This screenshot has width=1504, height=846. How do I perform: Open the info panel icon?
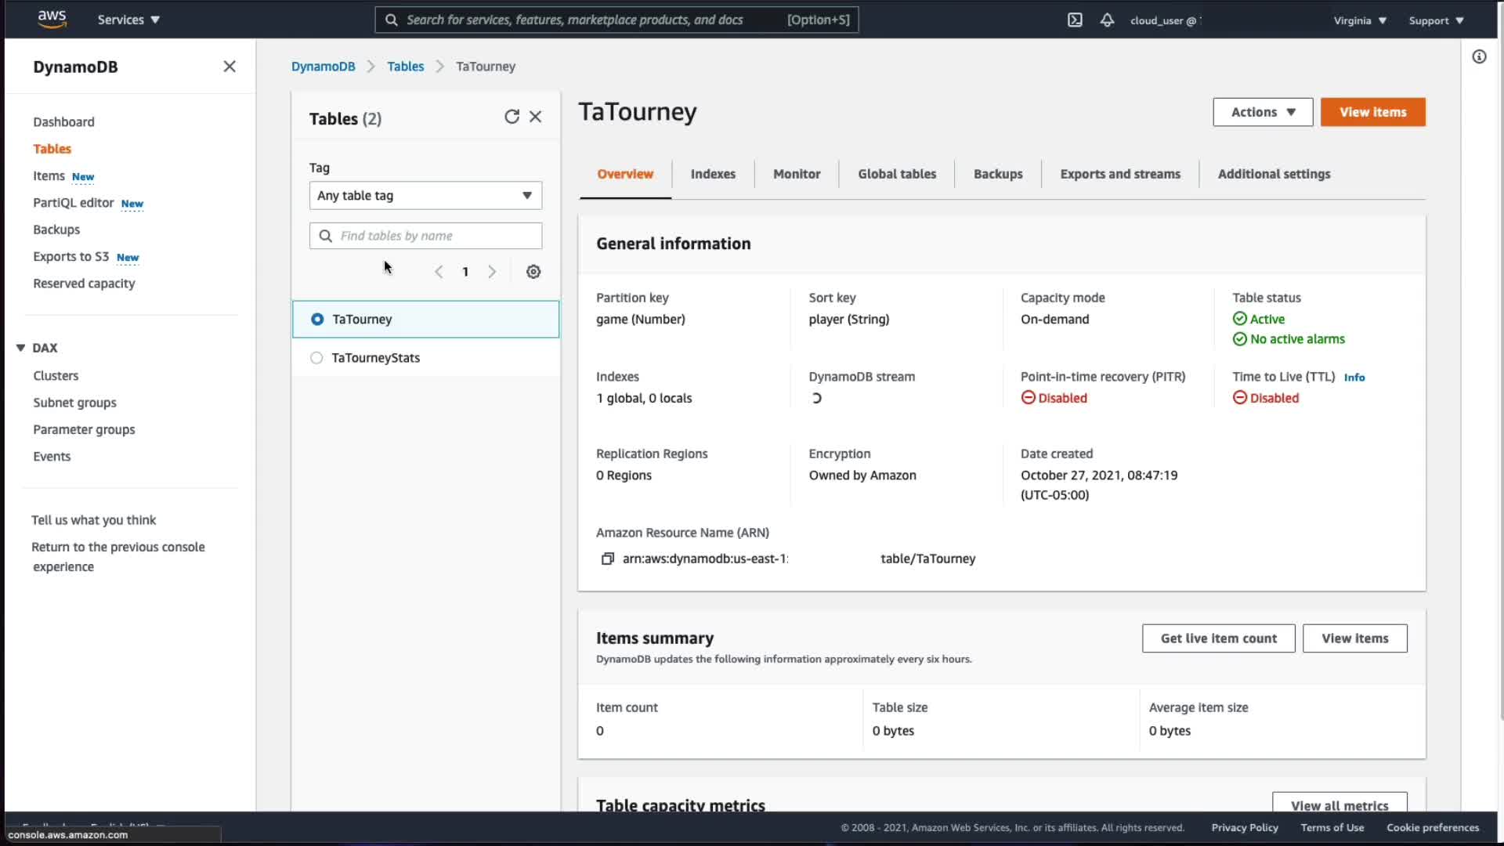(1479, 56)
